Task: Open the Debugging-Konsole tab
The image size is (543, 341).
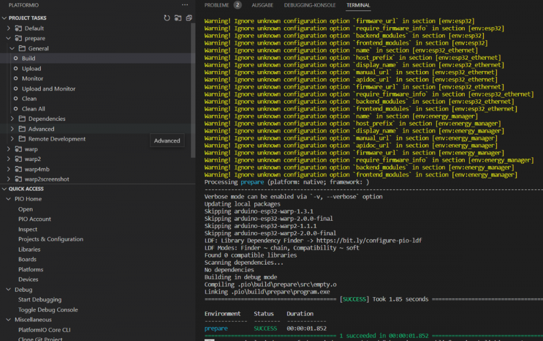Action: tap(310, 5)
